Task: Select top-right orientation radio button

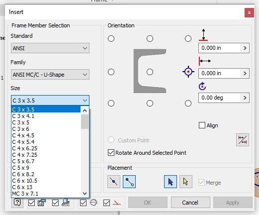Action: 188,39
